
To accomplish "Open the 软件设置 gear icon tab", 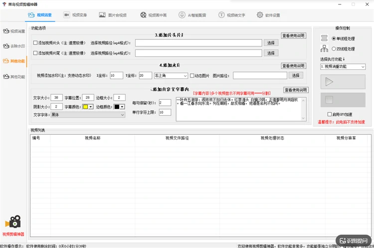I will [268, 15].
